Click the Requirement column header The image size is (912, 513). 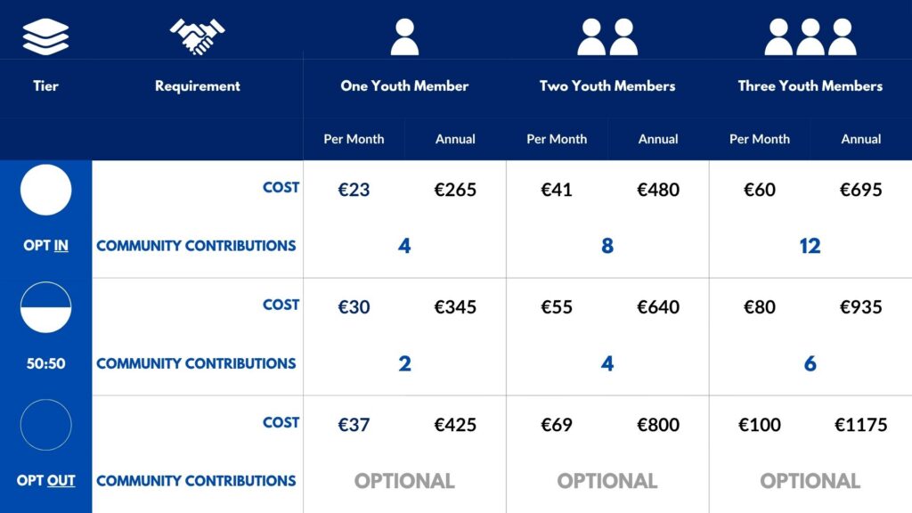tap(197, 86)
